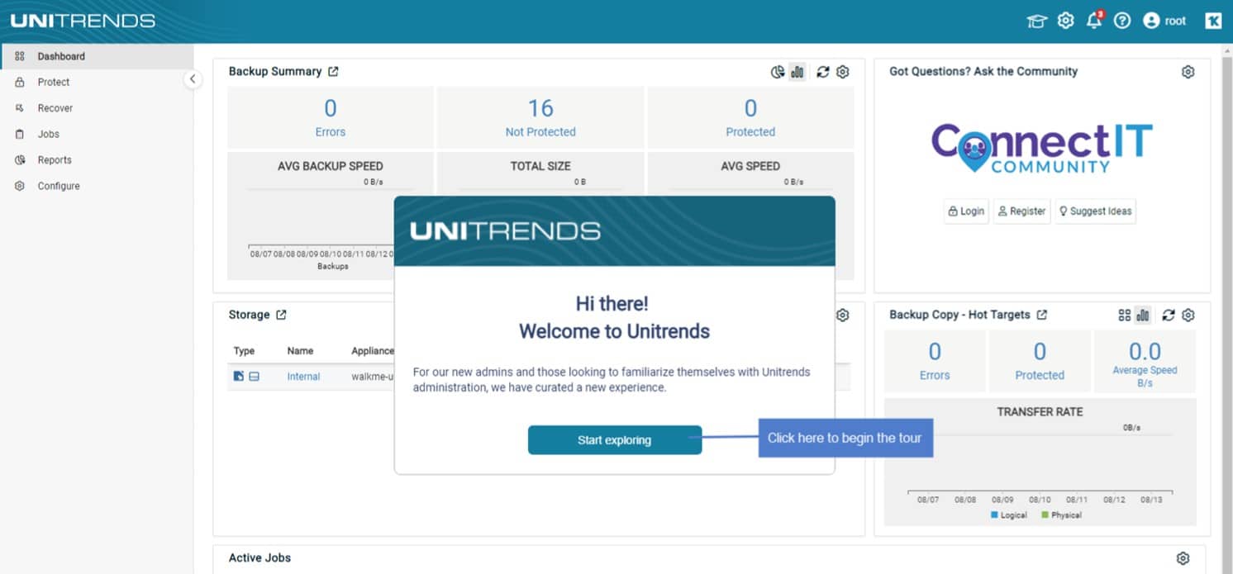The height and width of the screenshot is (574, 1233).
Task: Click the community Register button
Action: coord(1021,211)
